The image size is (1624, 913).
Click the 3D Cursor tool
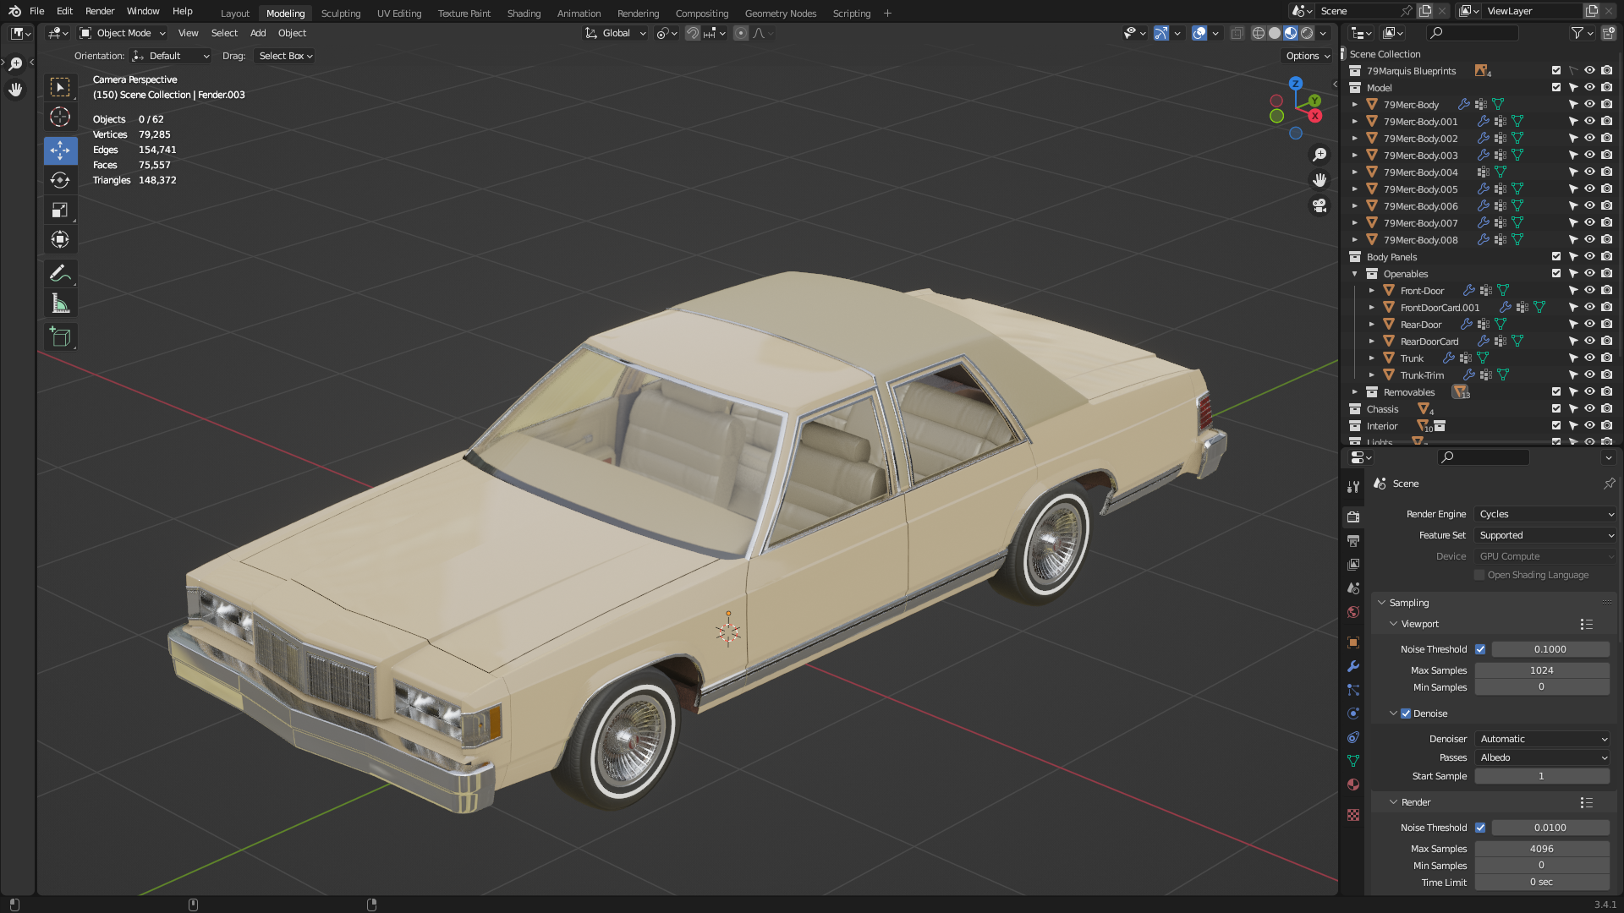click(x=60, y=117)
